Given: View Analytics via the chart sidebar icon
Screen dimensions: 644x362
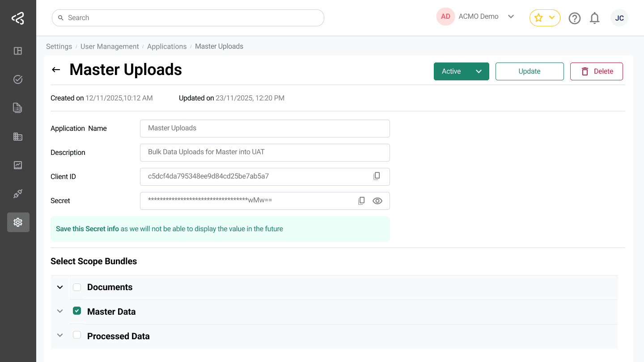Looking at the screenshot, I should [x=18, y=165].
